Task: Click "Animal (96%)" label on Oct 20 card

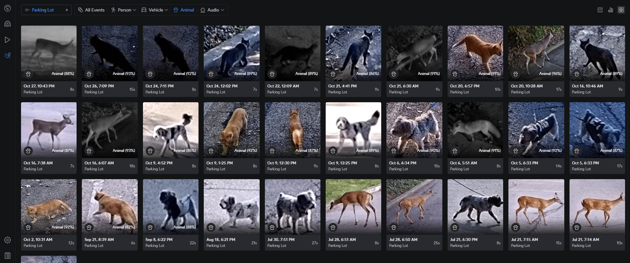Action: click(x=550, y=74)
